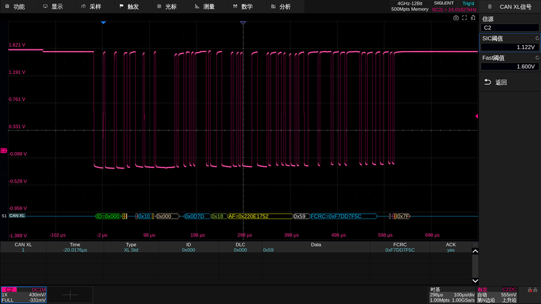Click XL Std type cell in table
This screenshot has height=304, width=541.
(131, 250)
